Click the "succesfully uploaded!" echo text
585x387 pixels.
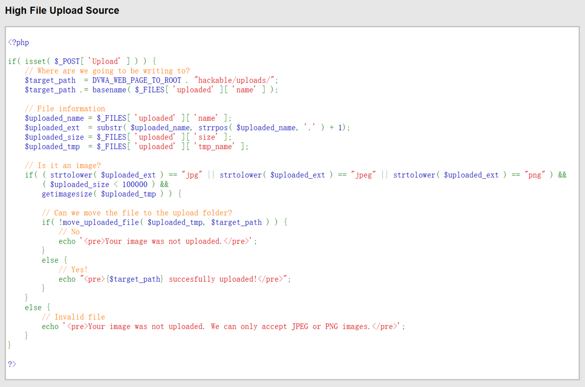[x=213, y=279]
